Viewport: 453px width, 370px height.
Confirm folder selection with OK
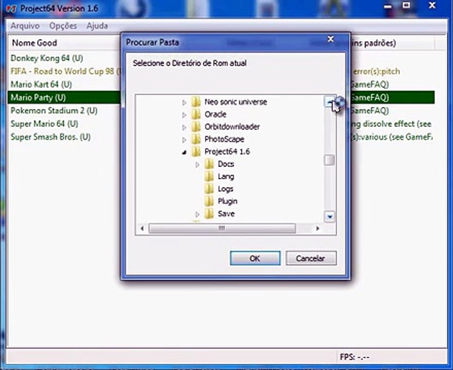click(255, 258)
